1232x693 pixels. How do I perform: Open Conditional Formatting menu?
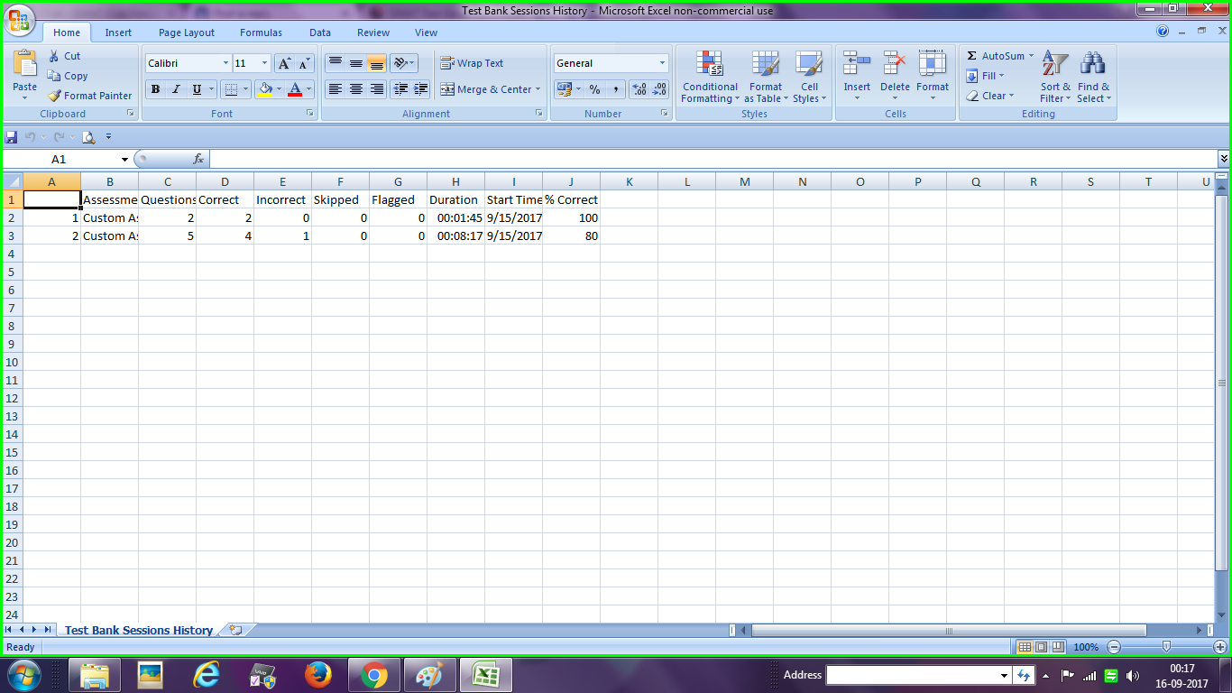coord(710,78)
